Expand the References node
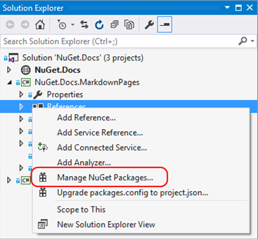This screenshot has height=239, width=258. tap(21, 106)
